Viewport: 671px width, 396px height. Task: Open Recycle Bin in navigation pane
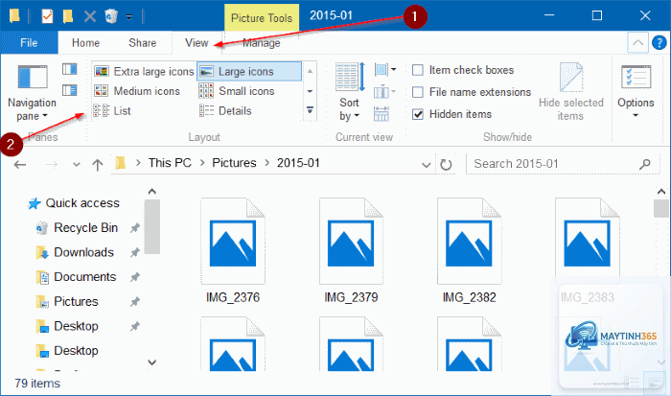(x=77, y=228)
